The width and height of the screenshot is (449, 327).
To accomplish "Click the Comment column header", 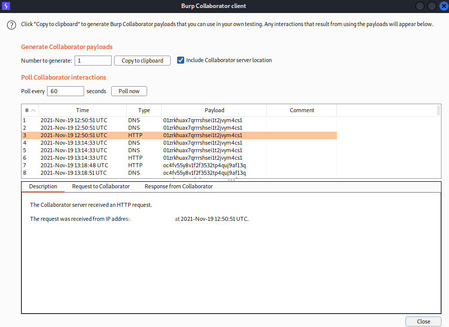I will click(301, 110).
